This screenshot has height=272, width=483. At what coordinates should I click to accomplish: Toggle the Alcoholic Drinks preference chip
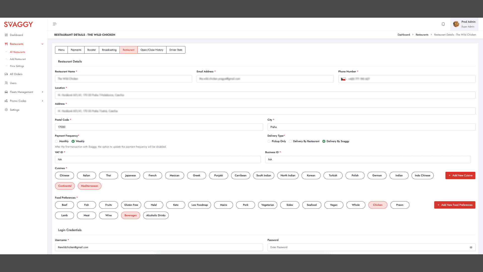pos(156,215)
